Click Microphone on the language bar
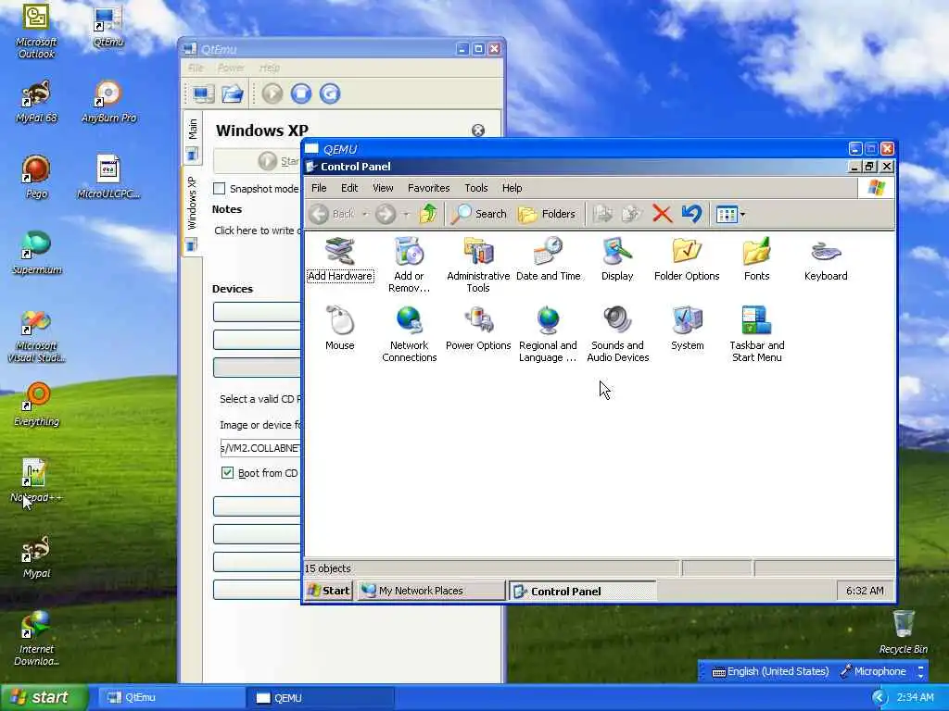The width and height of the screenshot is (949, 711). click(x=872, y=671)
